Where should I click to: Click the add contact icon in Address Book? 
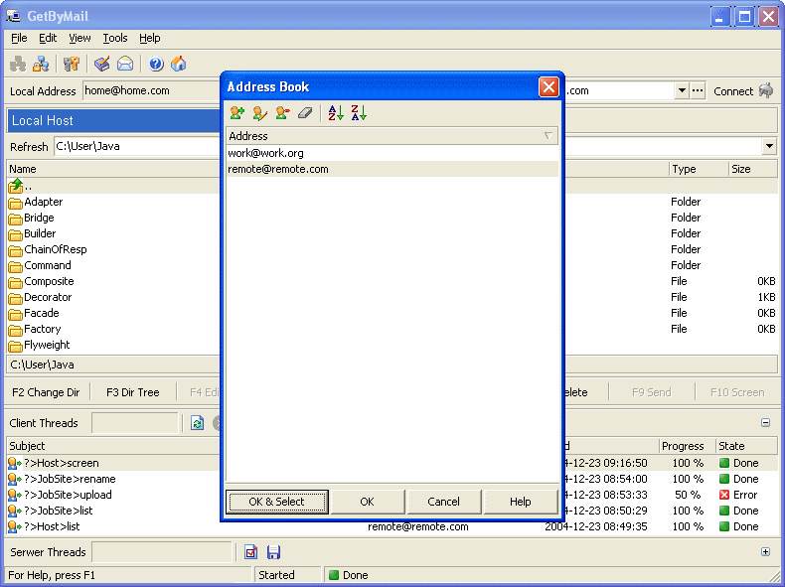coord(236,113)
